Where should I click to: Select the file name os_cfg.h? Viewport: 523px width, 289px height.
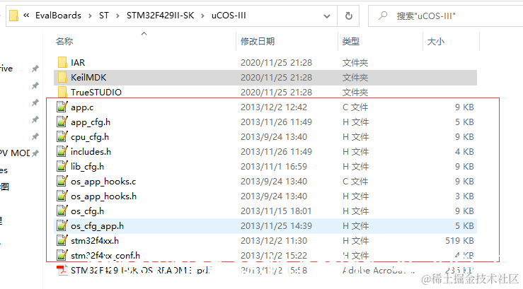[x=87, y=211]
